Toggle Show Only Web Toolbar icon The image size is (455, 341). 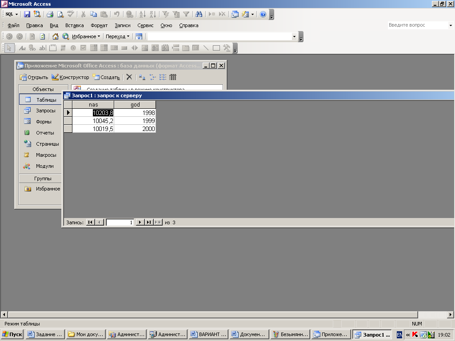pos(139,36)
